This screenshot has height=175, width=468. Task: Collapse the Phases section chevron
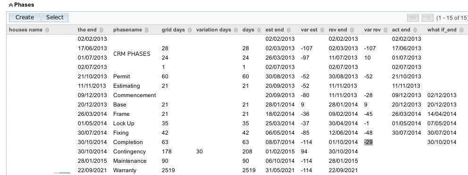[x=11, y=5]
